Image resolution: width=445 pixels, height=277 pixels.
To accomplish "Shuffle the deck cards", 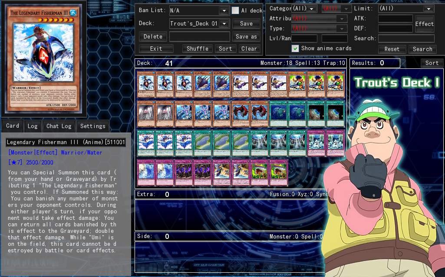I will pos(197,48).
